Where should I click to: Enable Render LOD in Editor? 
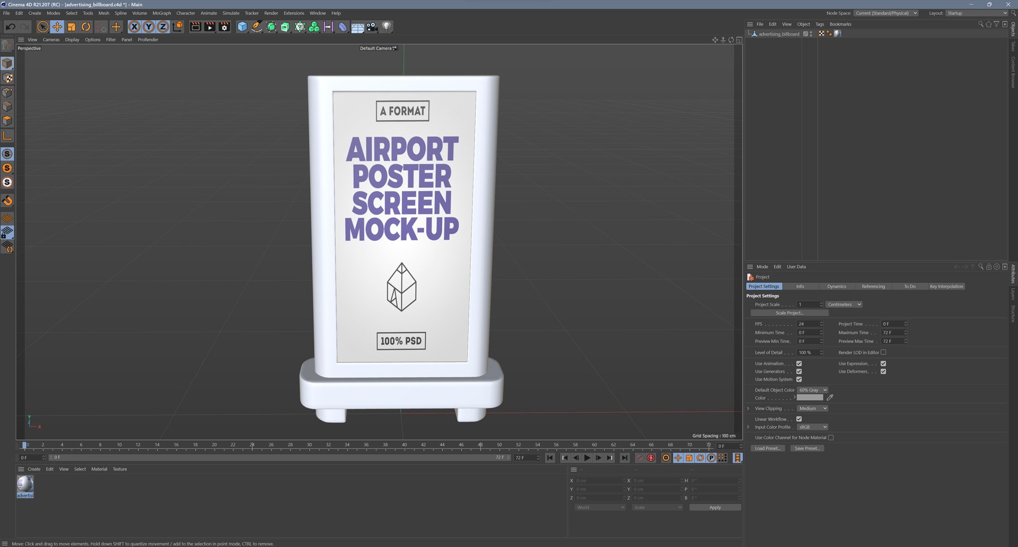(x=883, y=352)
